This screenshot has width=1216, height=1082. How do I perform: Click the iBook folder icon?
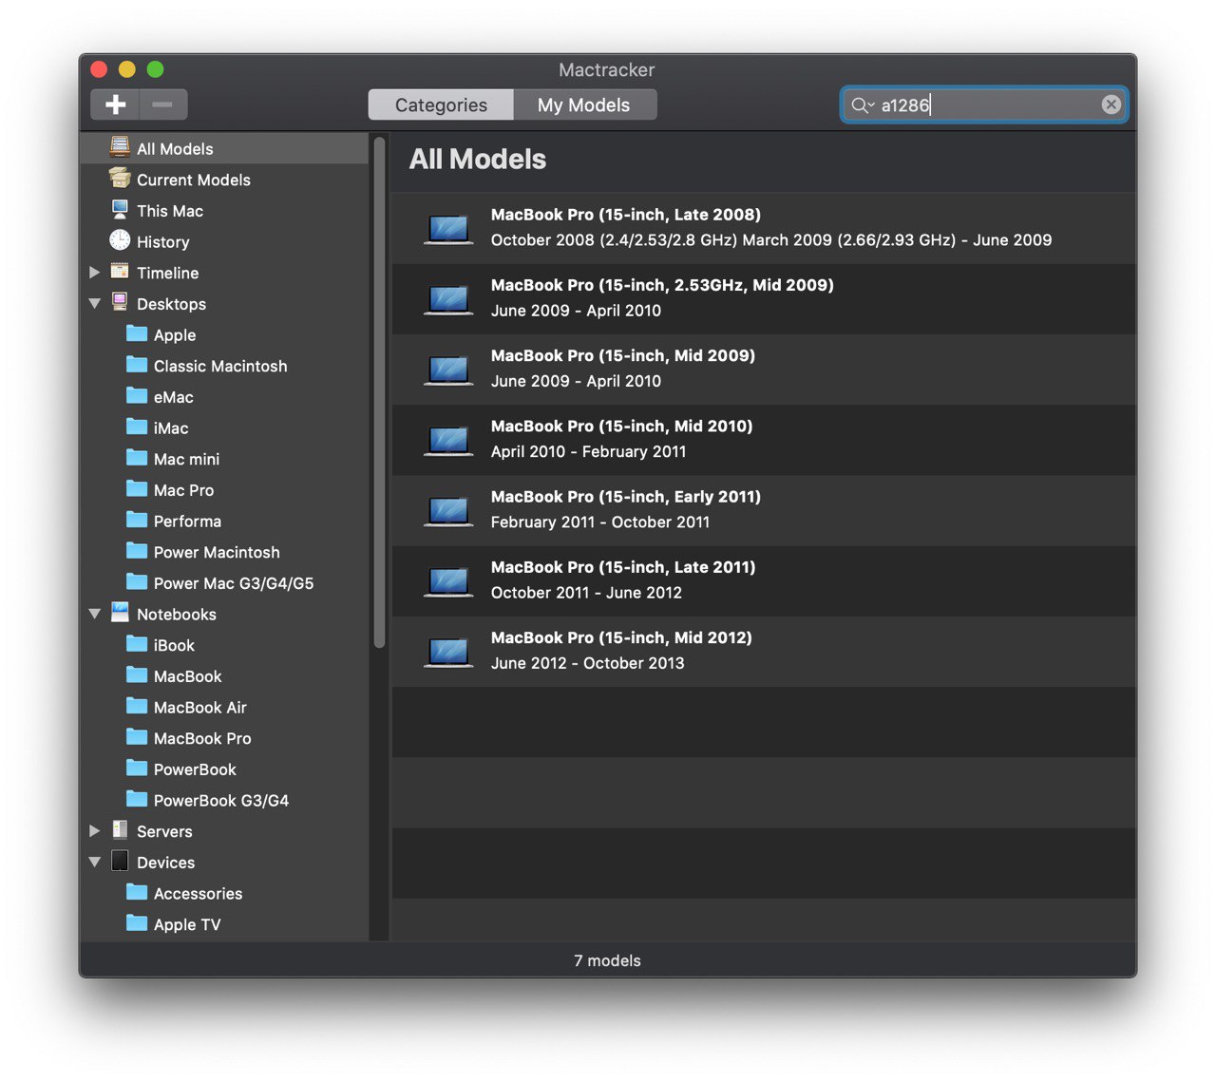coord(137,644)
